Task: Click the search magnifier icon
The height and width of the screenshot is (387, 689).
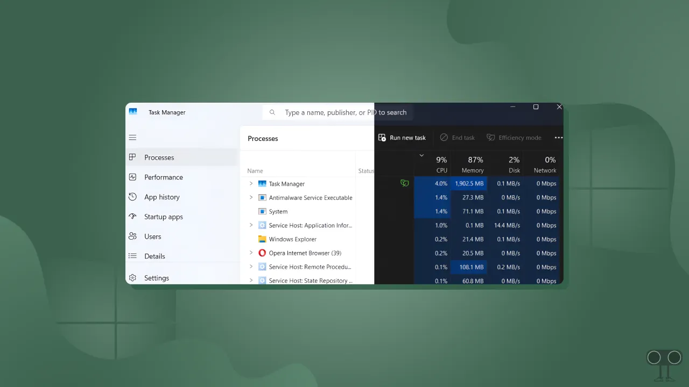Action: (272, 112)
